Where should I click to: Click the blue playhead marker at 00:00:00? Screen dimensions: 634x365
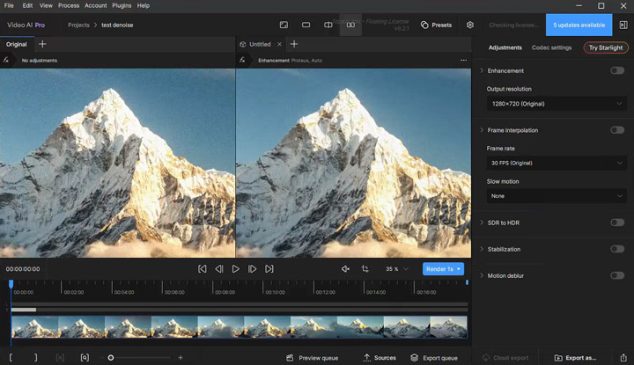tap(11, 283)
